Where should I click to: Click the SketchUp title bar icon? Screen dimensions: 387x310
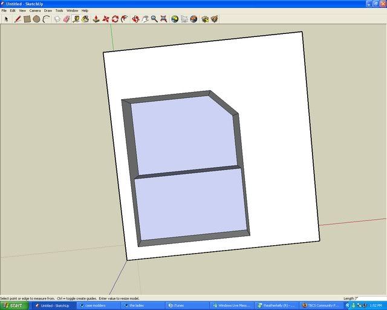click(2, 4)
